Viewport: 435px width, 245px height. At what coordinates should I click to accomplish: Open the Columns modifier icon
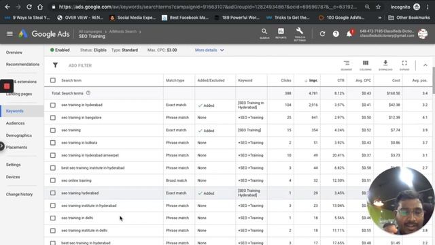coord(366,65)
